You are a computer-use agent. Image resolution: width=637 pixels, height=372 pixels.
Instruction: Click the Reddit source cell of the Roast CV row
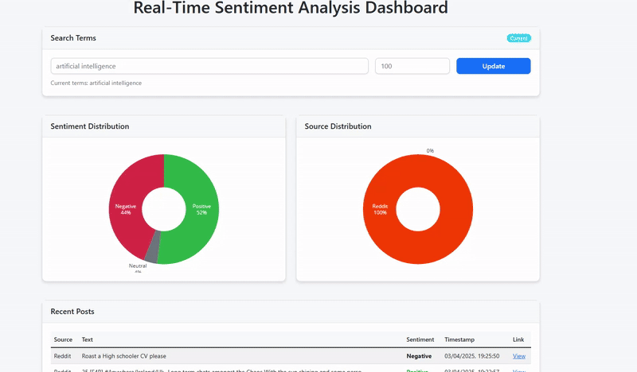[x=62, y=356]
